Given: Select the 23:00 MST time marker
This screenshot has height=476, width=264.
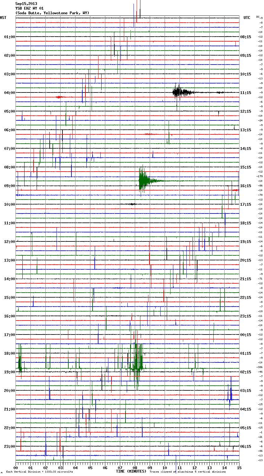Looking at the screenshot, I should coord(9,446).
